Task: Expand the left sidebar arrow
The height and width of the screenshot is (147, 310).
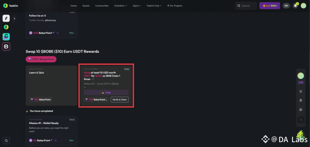Action: [x=15, y=18]
